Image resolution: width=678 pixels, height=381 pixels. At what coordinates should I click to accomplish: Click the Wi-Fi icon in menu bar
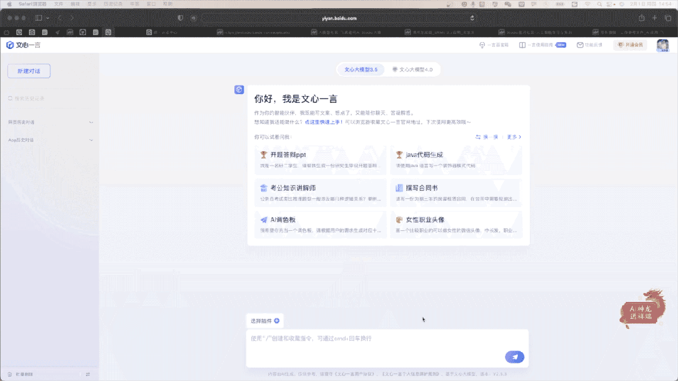coord(587,4)
